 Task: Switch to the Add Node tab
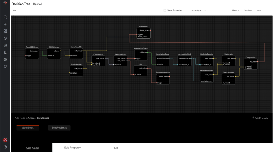click(x=32, y=148)
